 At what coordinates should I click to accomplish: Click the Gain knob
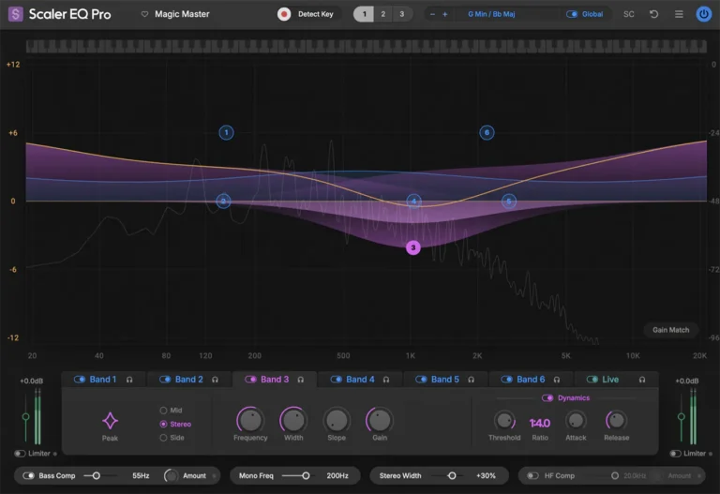click(x=380, y=420)
